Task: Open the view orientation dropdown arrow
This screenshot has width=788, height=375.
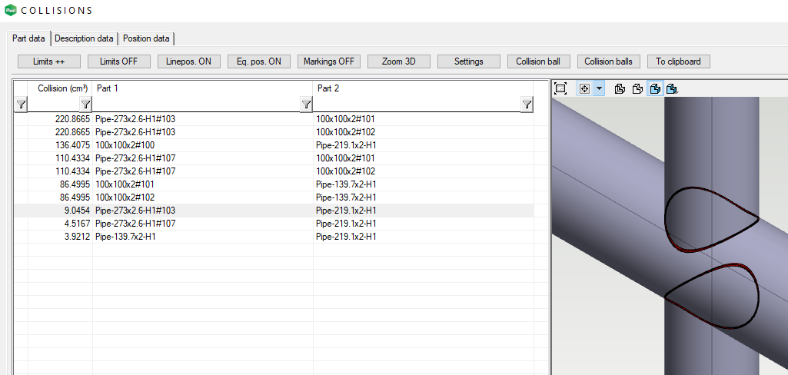Action: click(598, 88)
